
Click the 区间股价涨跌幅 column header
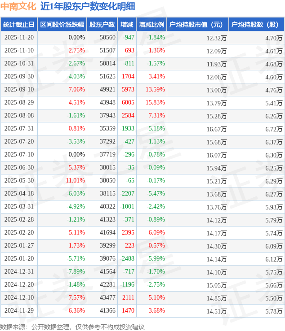pyautogui.click(x=62, y=25)
